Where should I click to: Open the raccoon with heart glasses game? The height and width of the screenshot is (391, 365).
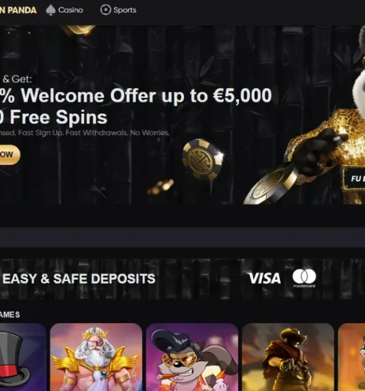(x=192, y=357)
